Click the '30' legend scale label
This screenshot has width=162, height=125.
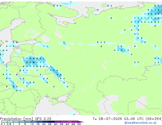(55, 124)
